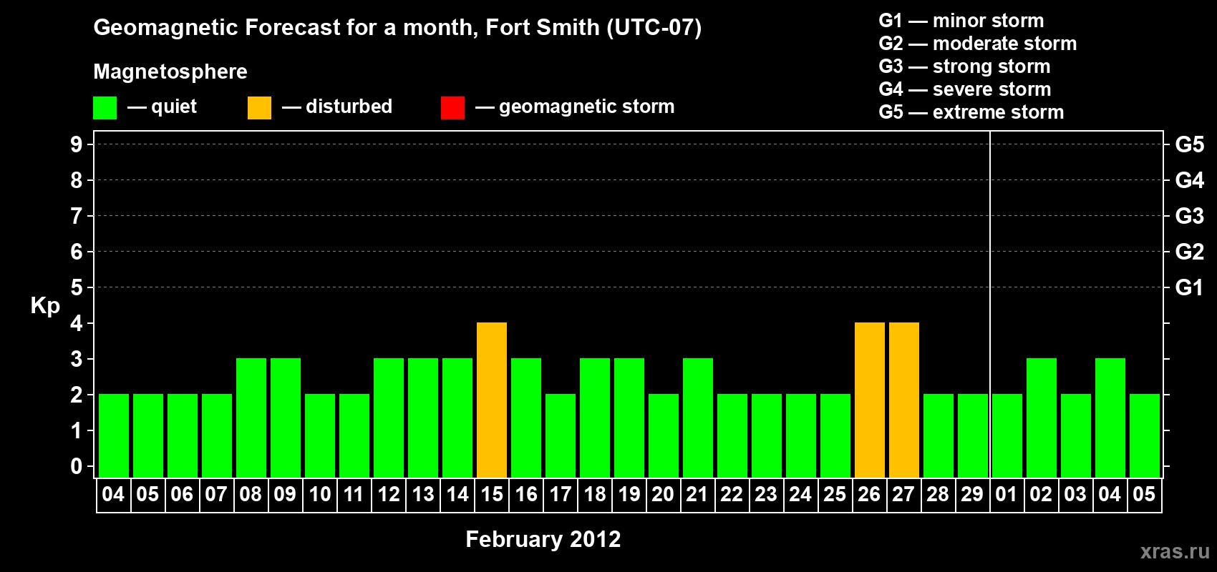This screenshot has width=1217, height=572.
Task: Click the date label 24
Action: tap(801, 495)
